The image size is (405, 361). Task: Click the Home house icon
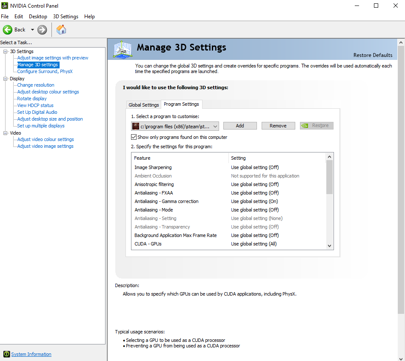pos(61,30)
